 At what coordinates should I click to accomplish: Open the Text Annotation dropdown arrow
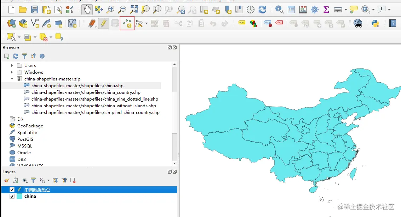click(389, 10)
